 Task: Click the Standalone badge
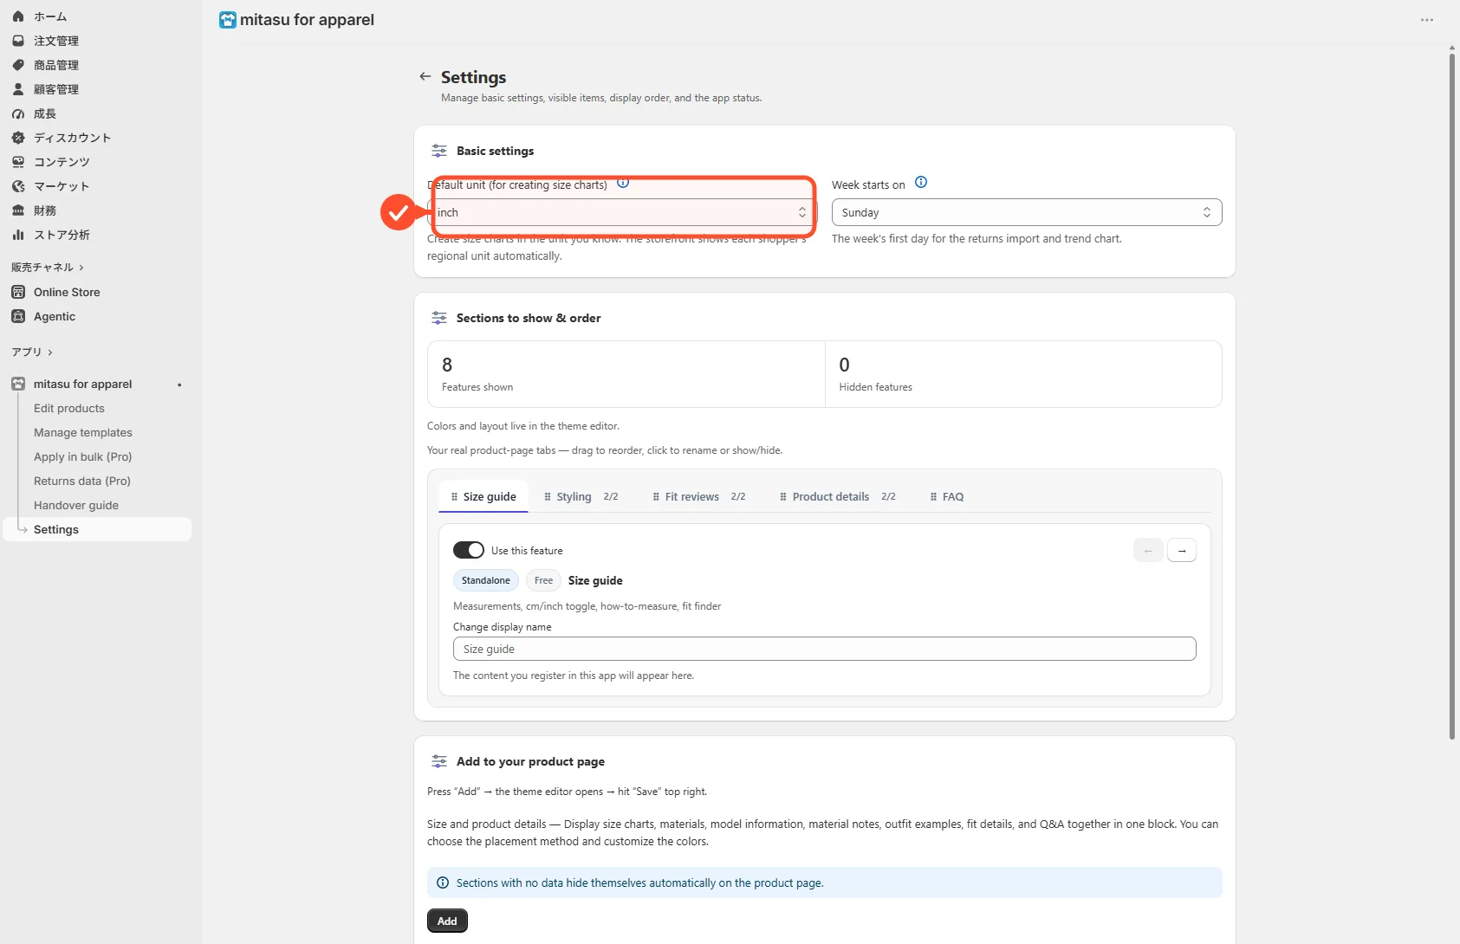pos(486,580)
